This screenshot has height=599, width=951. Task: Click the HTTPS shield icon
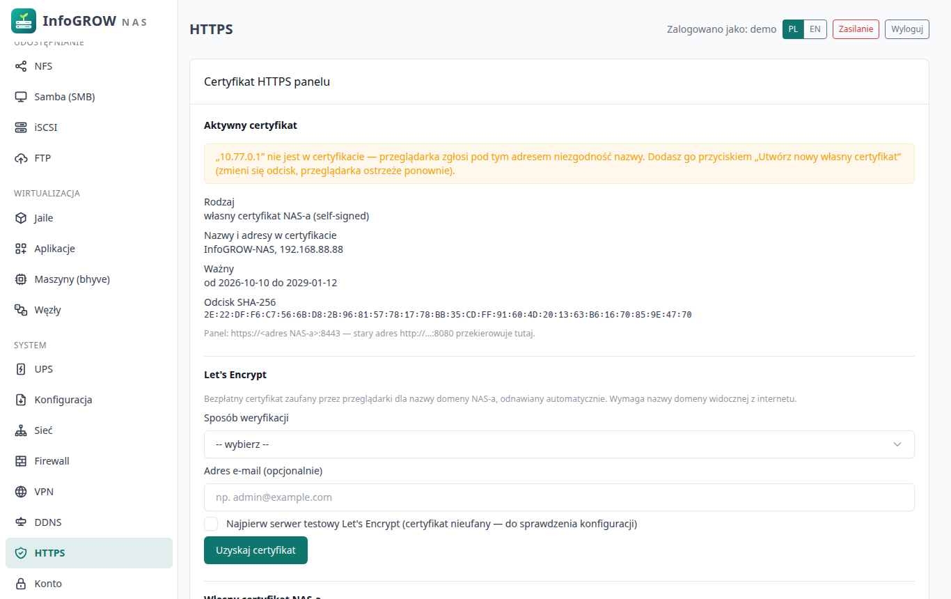[x=21, y=553]
